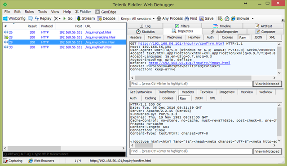
Task: Expand the Browse dropdown arrow
Action: (252, 19)
